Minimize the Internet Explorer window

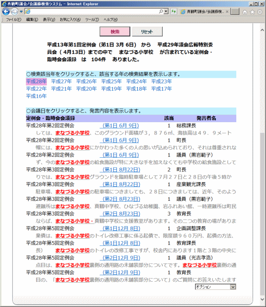pyautogui.click(x=251, y=4)
